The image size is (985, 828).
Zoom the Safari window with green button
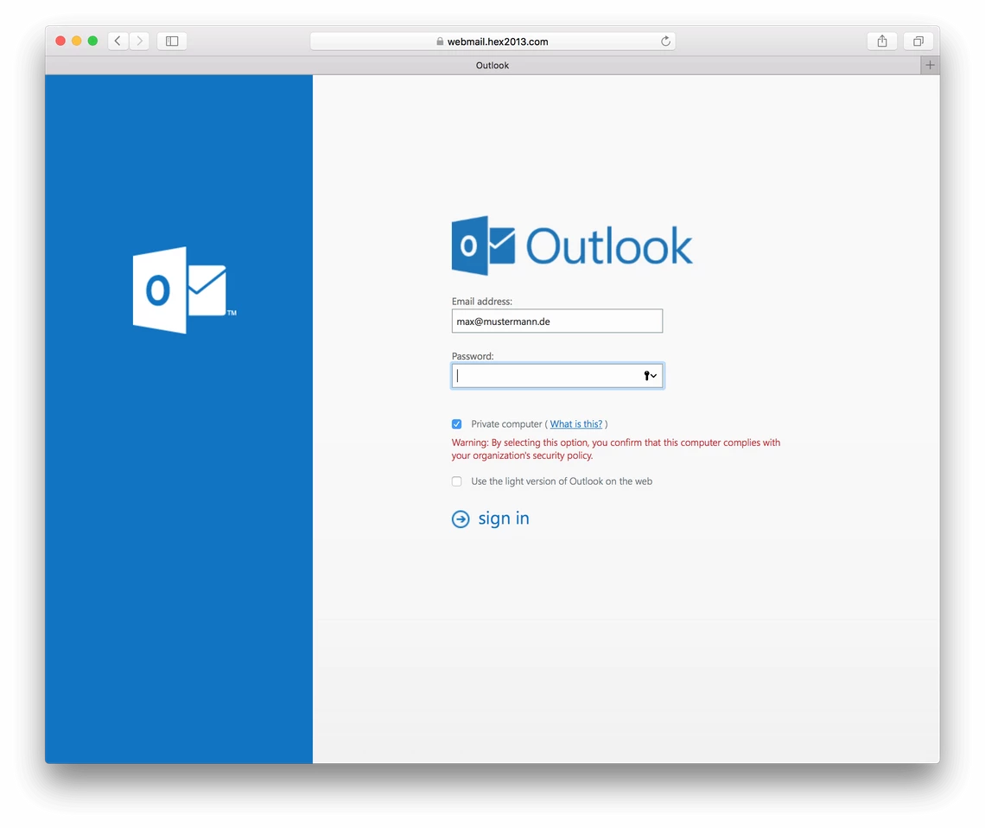point(93,41)
